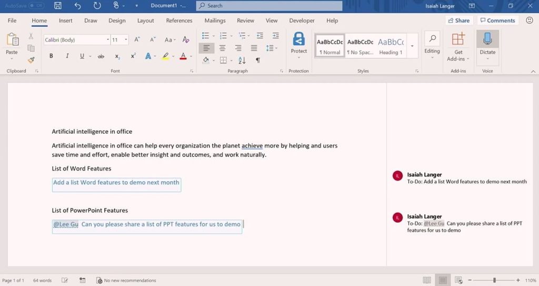Clear all formatting from selection
The image size is (539, 286).
[186, 40]
